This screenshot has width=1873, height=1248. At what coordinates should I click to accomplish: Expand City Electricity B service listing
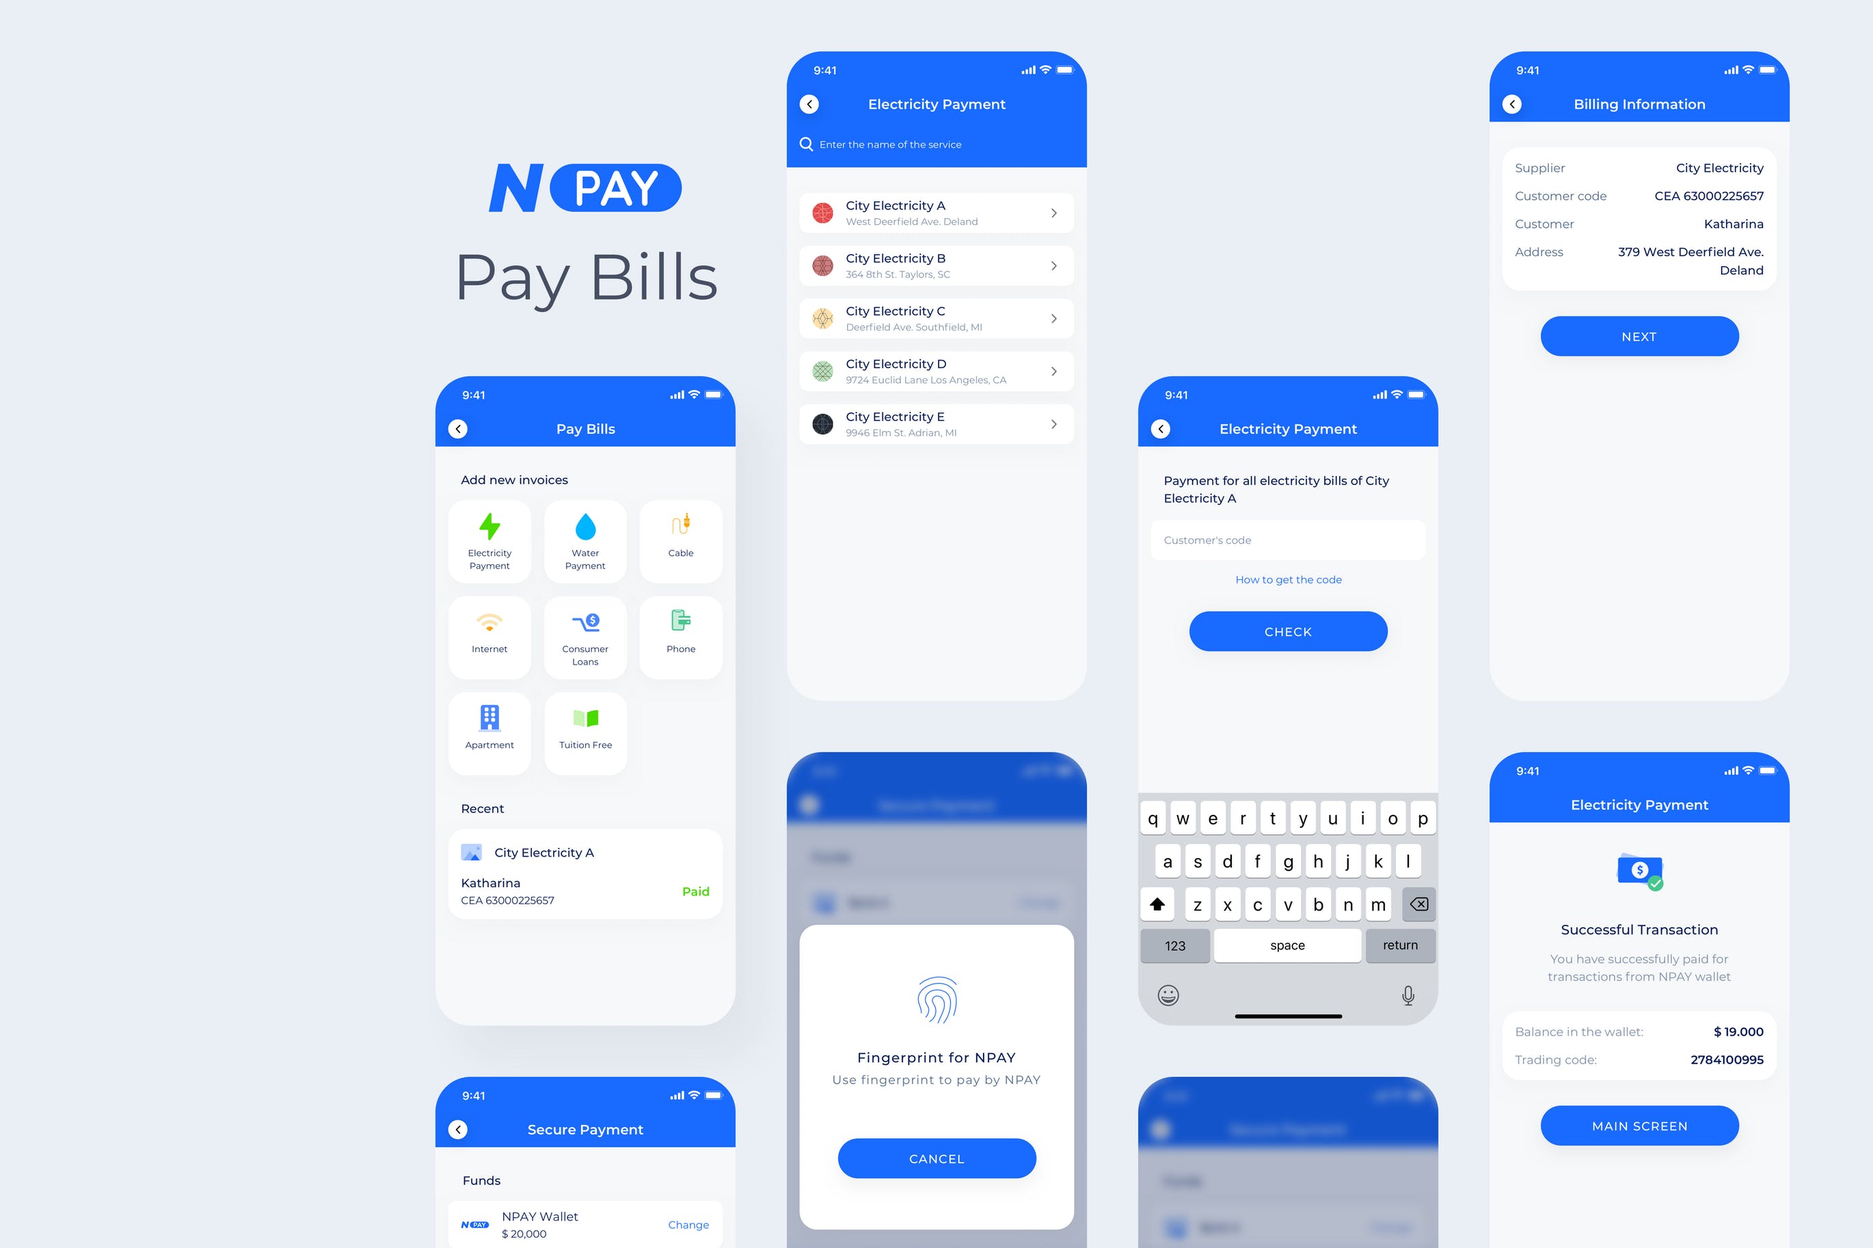point(1053,266)
